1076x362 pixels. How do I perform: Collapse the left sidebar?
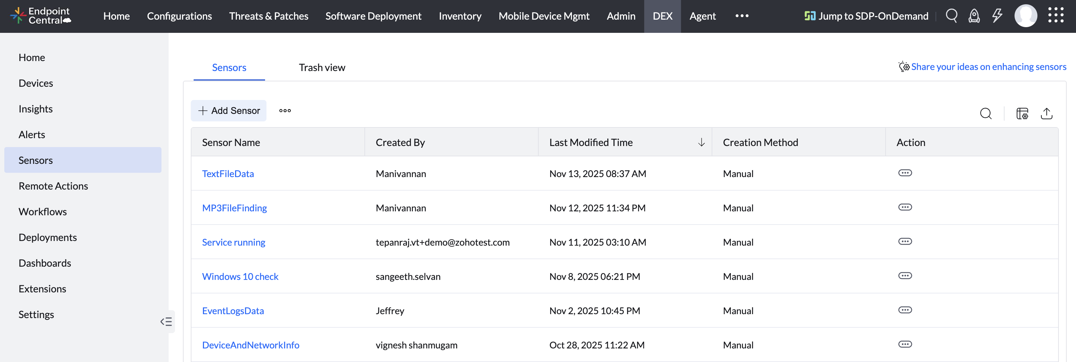pos(166,322)
